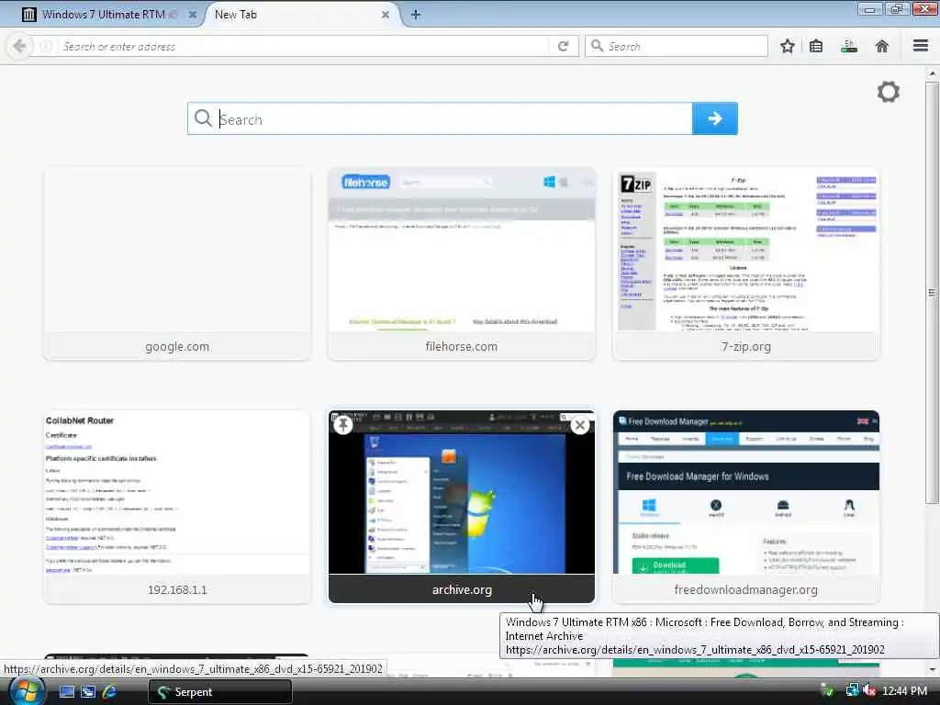Viewport: 940px width, 705px height.
Task: Click the safely remove hardware tray icon
Action: (x=827, y=690)
